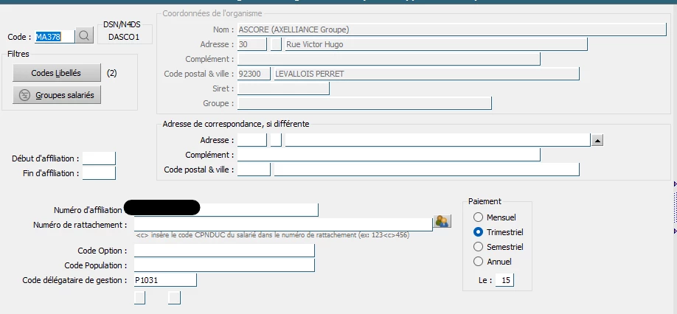Toggle the first checkbox below délégataire code
Image resolution: width=677 pixels, height=314 pixels.
[139, 298]
